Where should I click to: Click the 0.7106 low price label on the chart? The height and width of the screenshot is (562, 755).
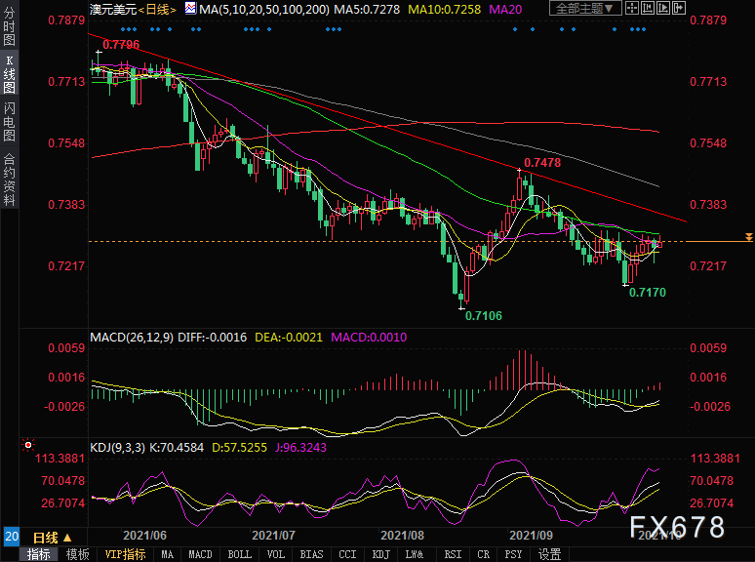coord(484,315)
